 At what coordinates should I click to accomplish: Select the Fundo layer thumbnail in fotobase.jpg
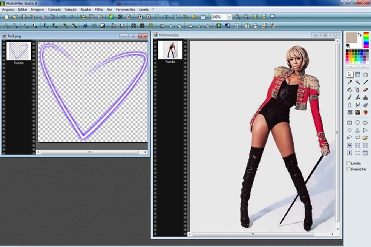[x=170, y=50]
